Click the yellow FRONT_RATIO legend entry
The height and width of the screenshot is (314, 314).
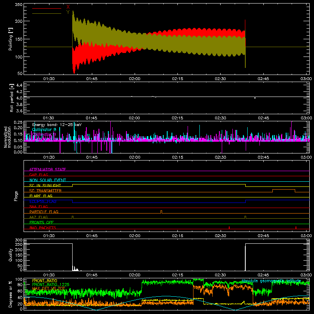tap(45, 281)
